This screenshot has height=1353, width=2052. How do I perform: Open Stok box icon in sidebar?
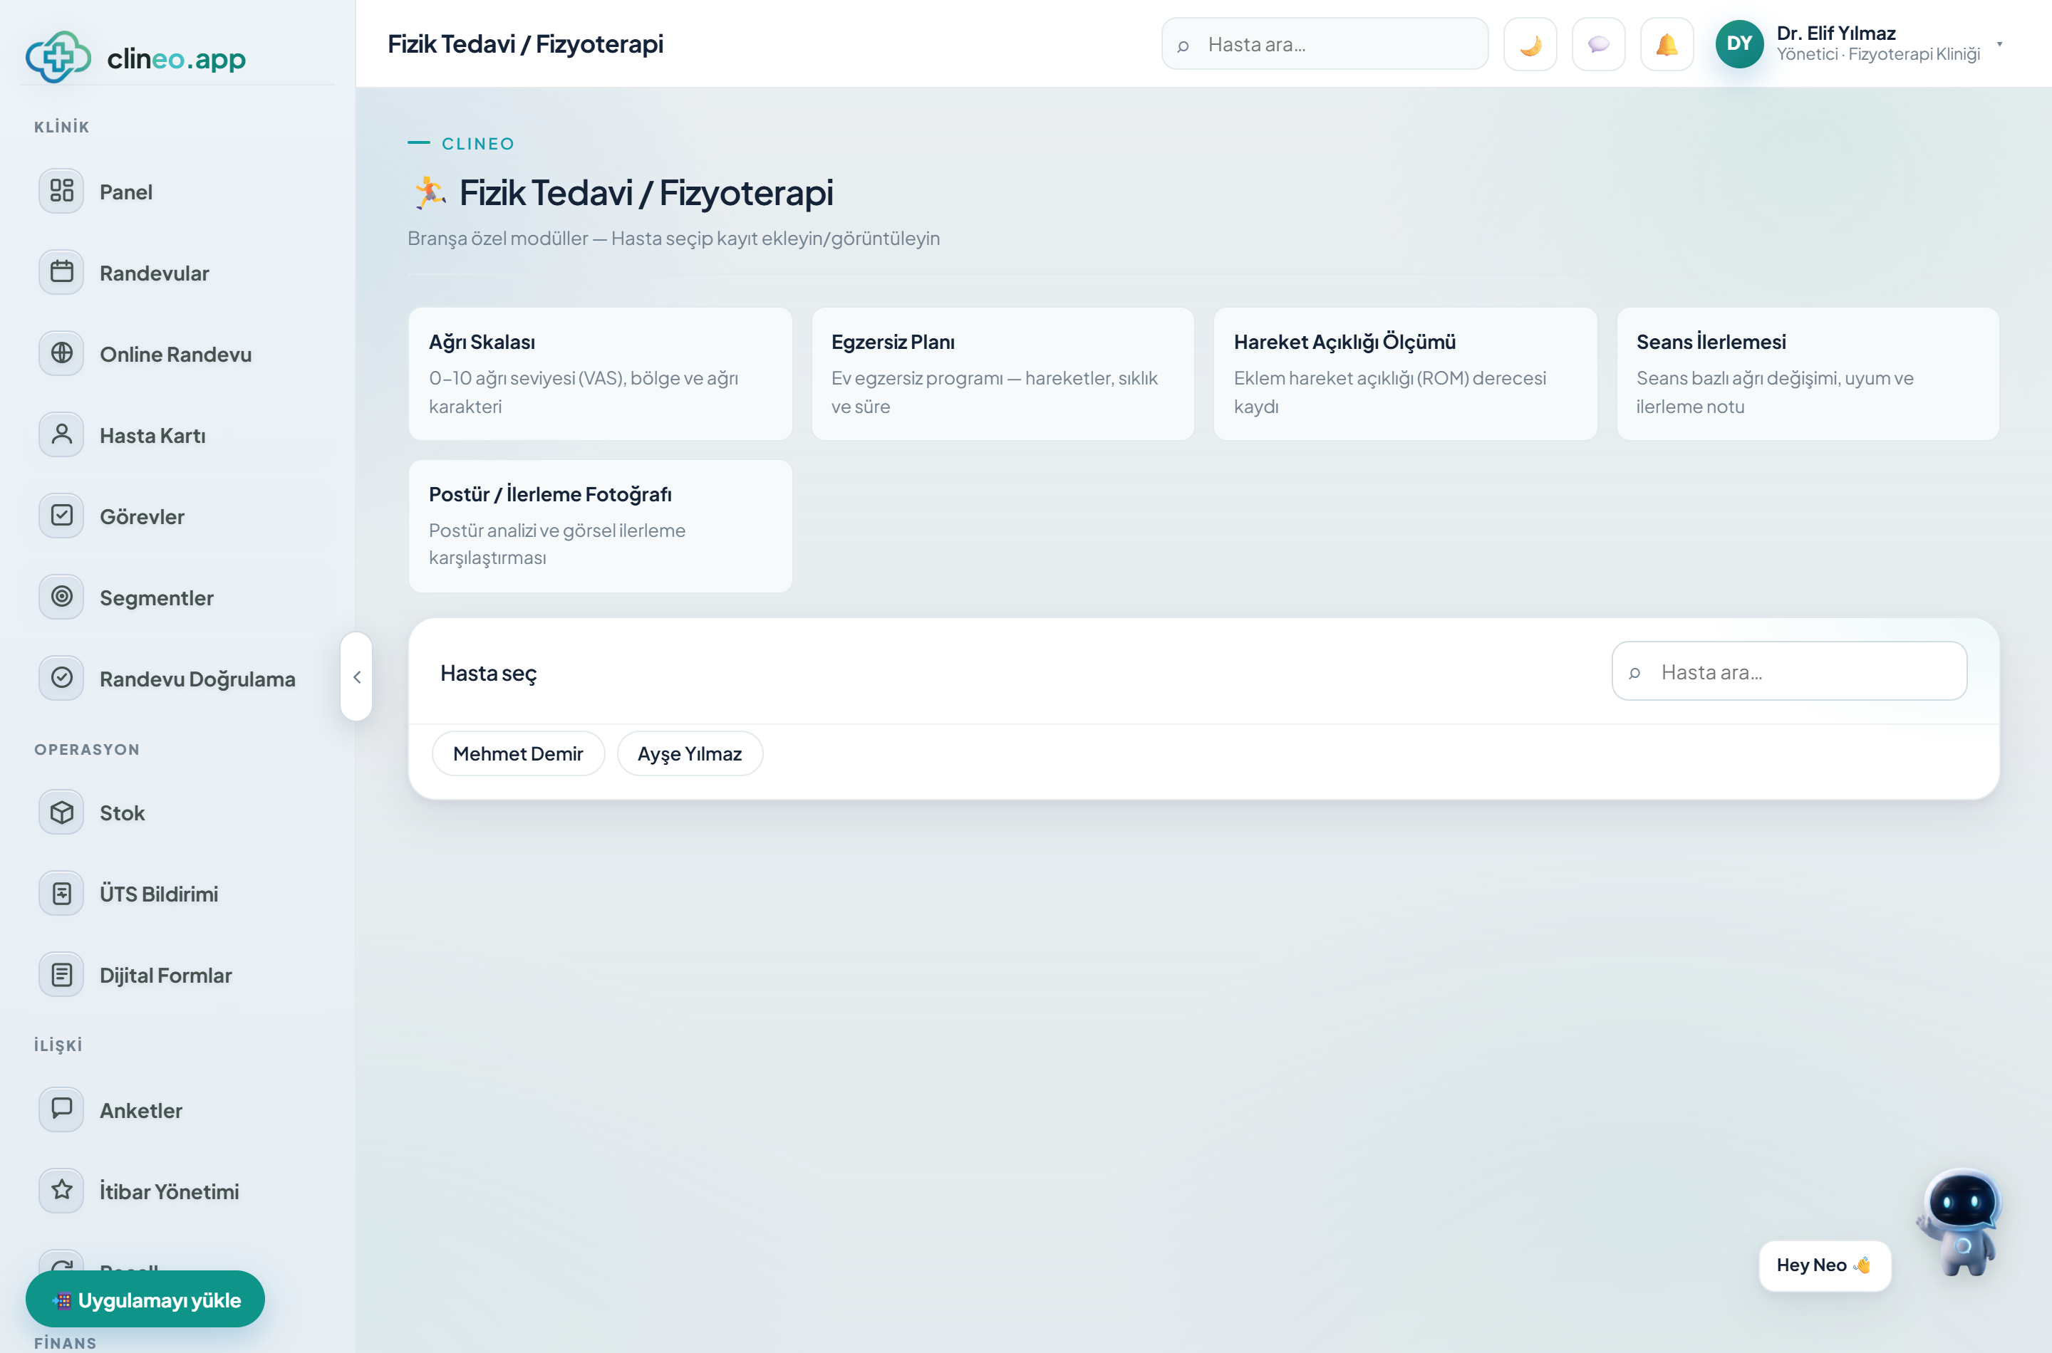pyautogui.click(x=61, y=812)
